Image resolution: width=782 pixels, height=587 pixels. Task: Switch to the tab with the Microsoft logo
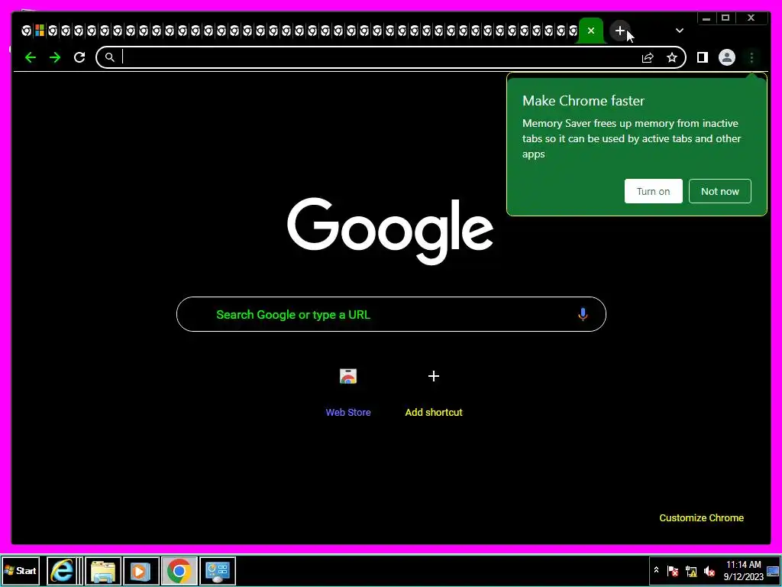coord(40,31)
